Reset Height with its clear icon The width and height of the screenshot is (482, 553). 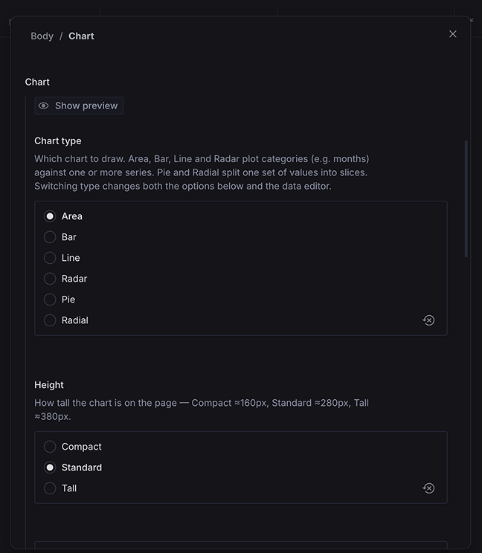428,488
